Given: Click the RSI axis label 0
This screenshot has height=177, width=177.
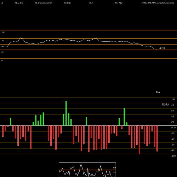Looking at the screenshot, I should click(x=2, y=61).
